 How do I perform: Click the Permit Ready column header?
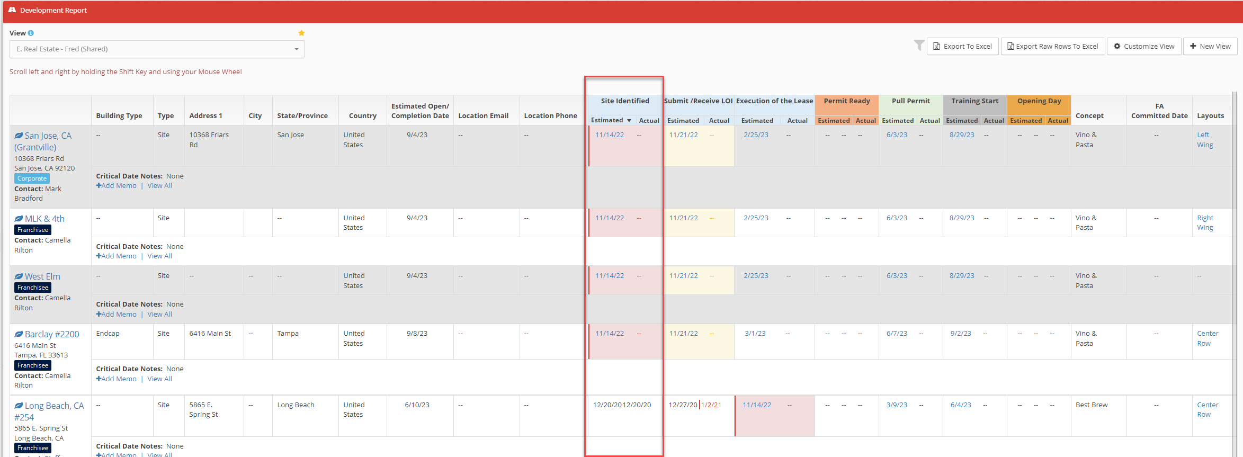[x=846, y=101]
